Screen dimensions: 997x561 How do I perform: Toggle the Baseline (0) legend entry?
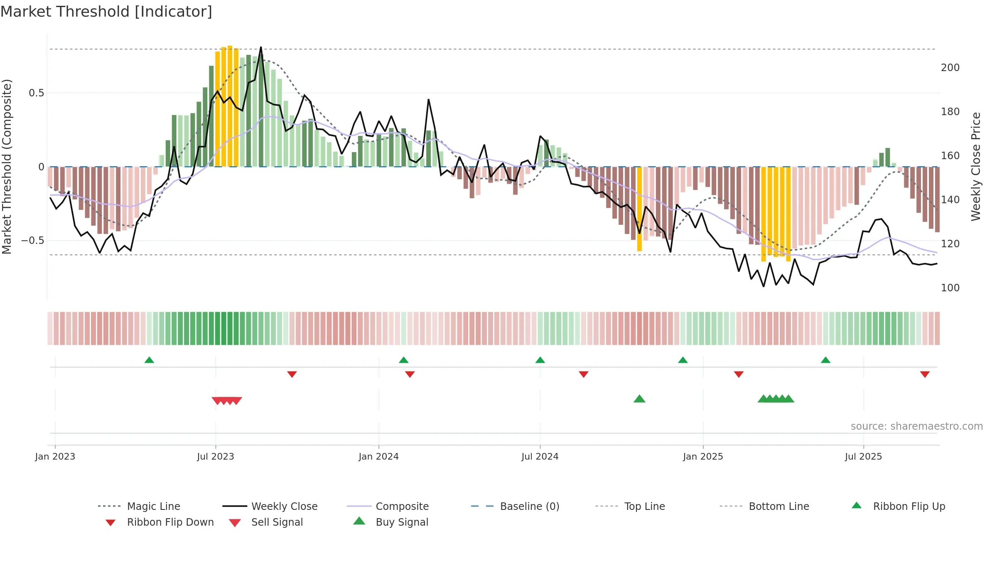tap(515, 506)
